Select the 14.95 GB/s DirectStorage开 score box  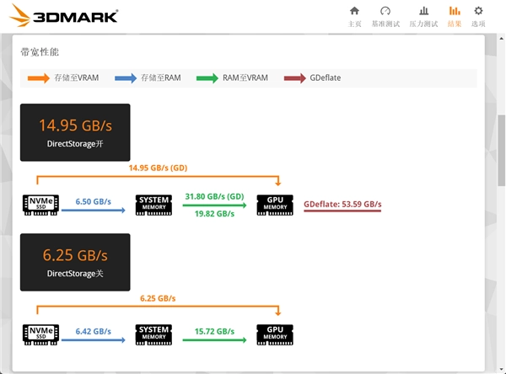click(75, 132)
